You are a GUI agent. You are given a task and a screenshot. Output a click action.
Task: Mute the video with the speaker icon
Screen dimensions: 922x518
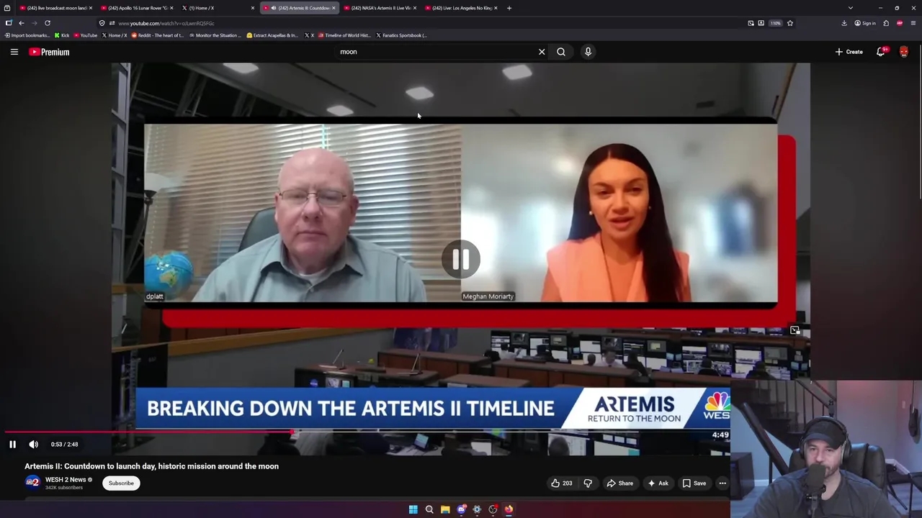point(33,445)
